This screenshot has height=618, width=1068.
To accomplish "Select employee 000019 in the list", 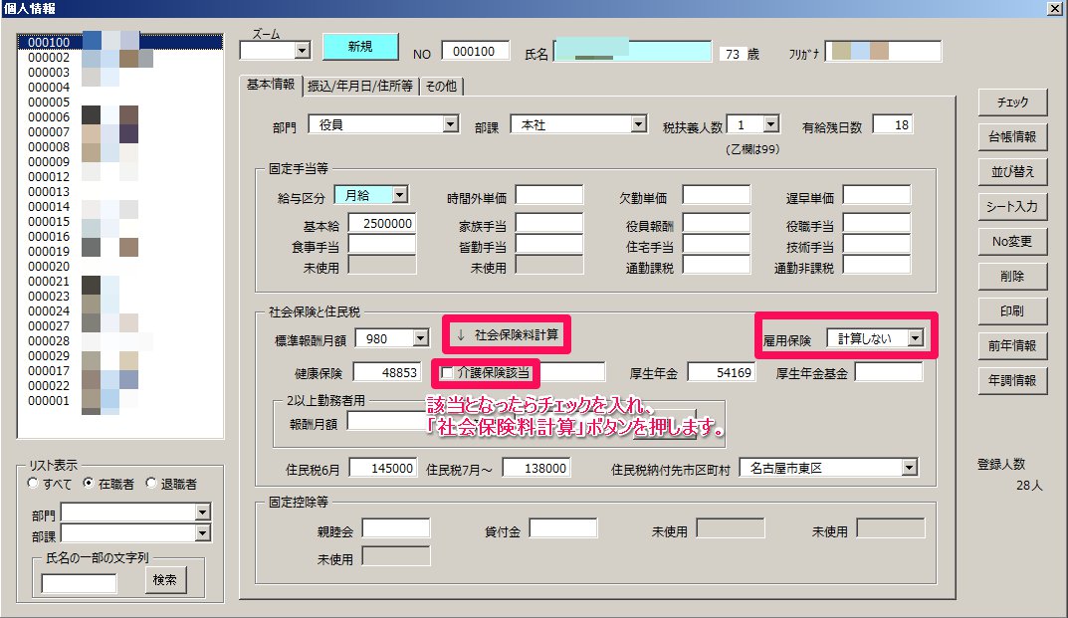I will click(x=119, y=252).
